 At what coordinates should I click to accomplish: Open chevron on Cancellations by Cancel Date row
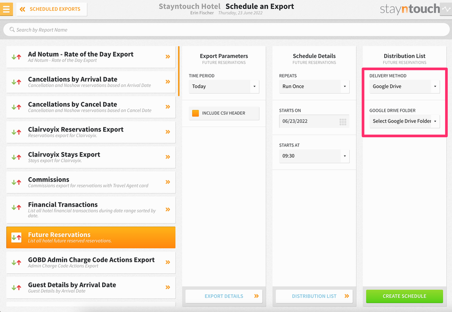pyautogui.click(x=168, y=107)
